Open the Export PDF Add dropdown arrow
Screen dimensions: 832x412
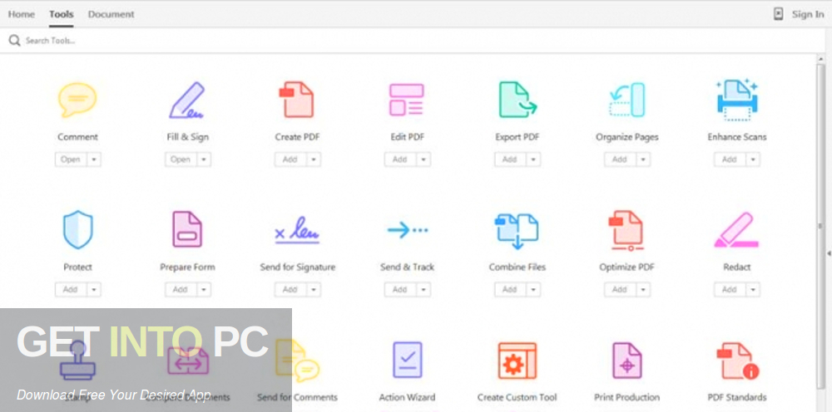[x=533, y=159]
